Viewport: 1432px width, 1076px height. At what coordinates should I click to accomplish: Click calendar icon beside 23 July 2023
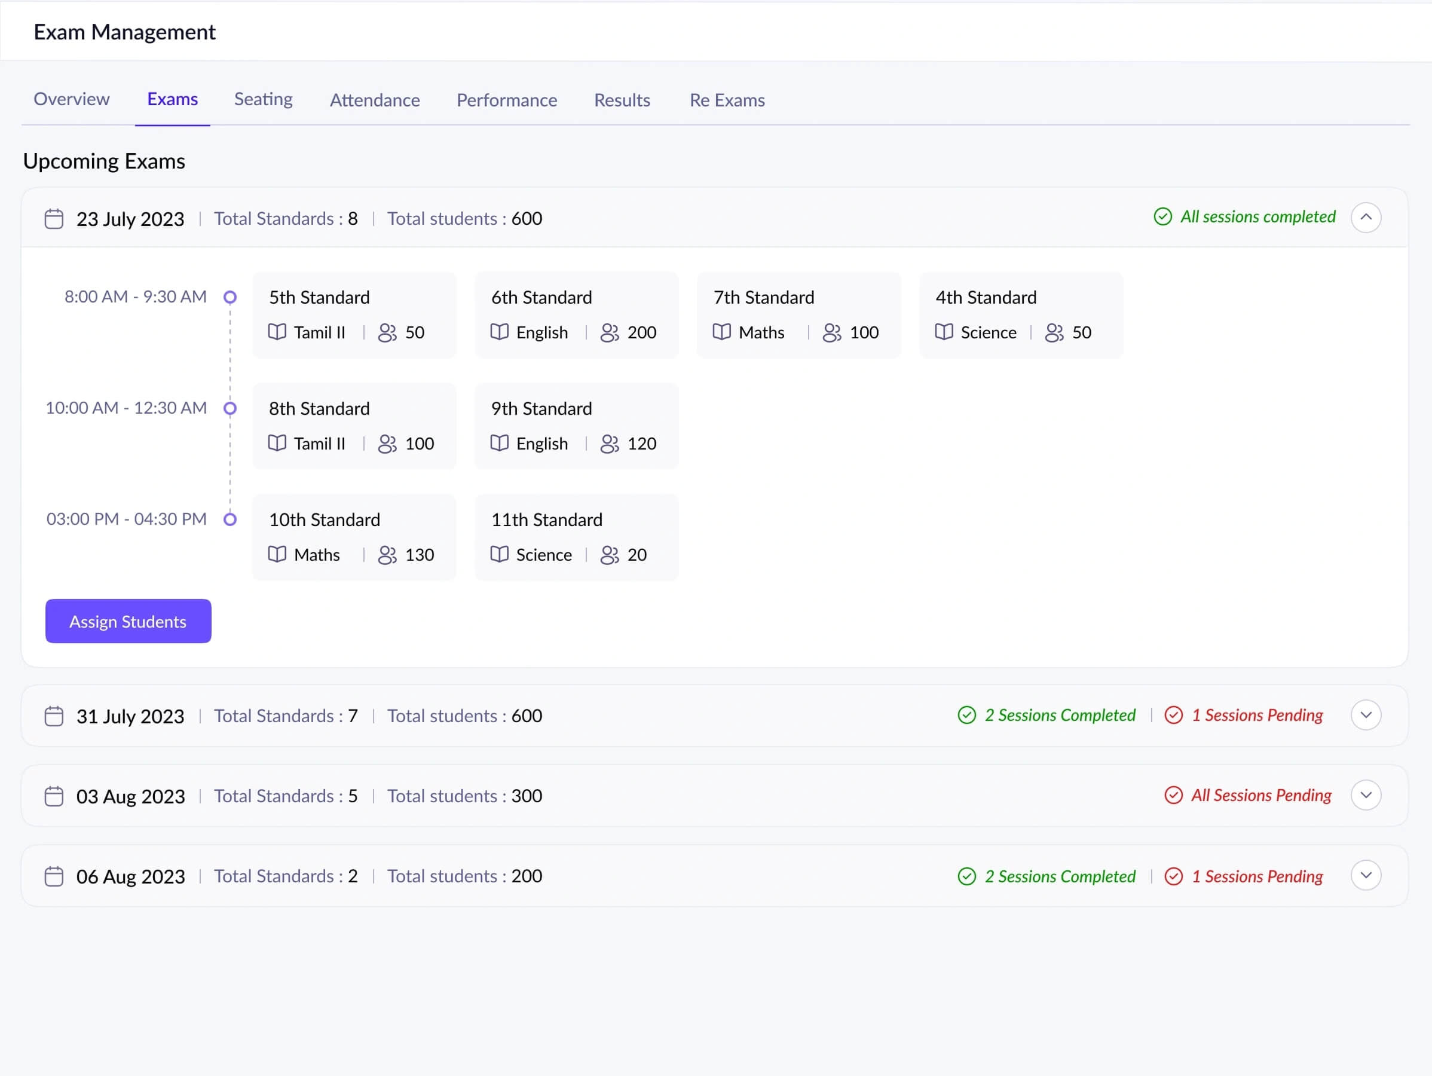coord(54,219)
